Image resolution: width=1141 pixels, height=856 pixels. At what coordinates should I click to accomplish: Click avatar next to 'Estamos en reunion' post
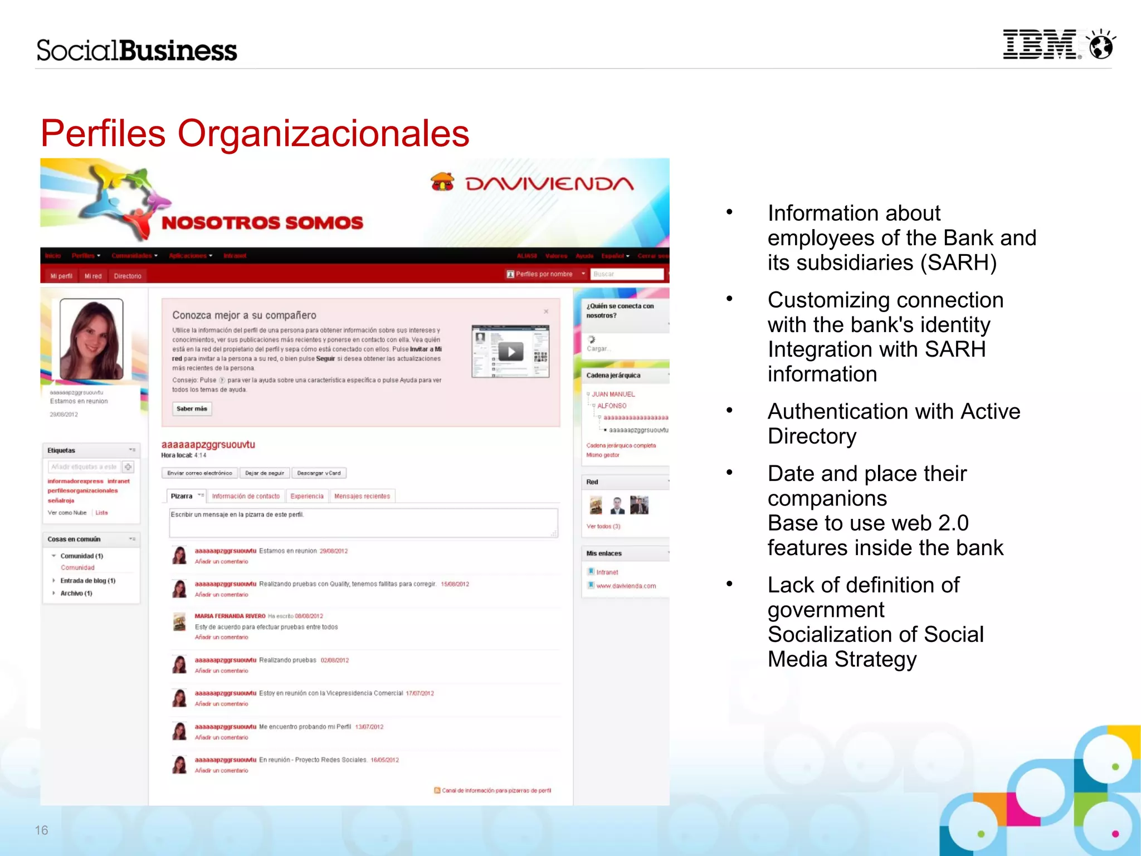[179, 555]
